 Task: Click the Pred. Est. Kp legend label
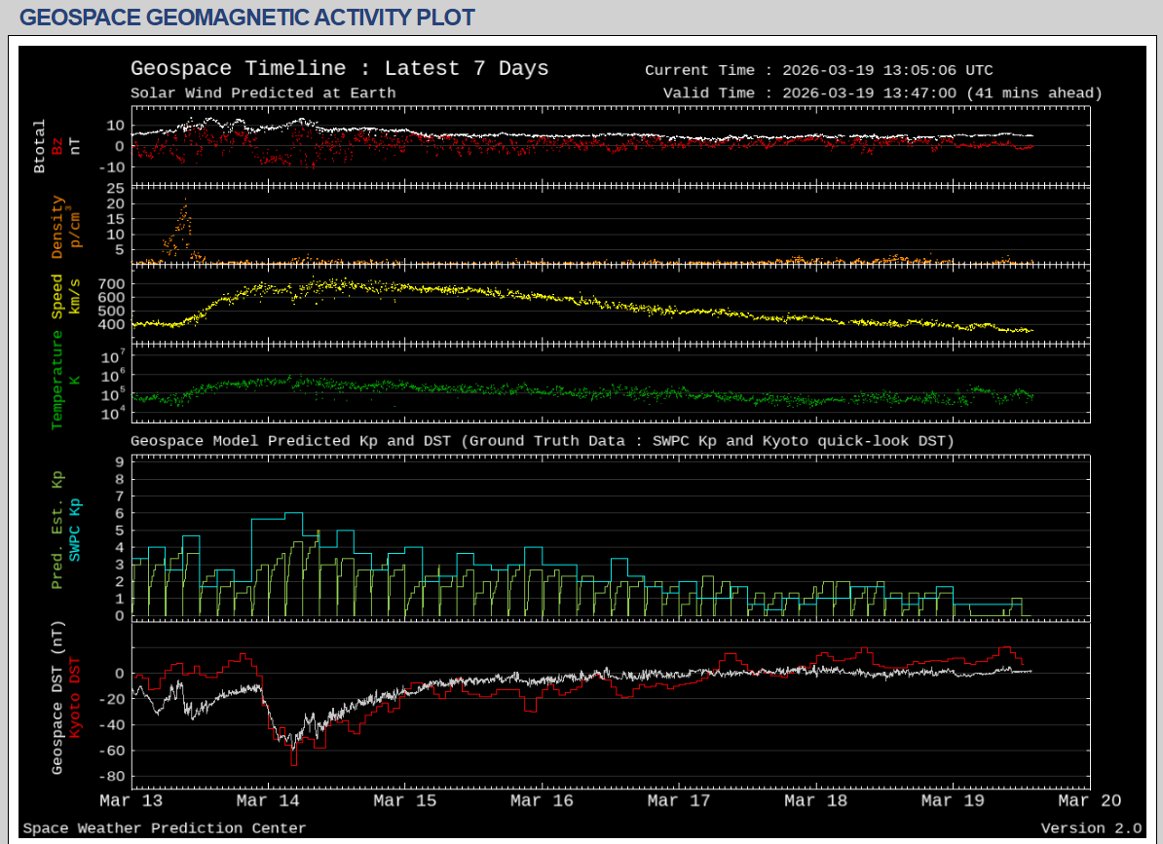pos(57,531)
